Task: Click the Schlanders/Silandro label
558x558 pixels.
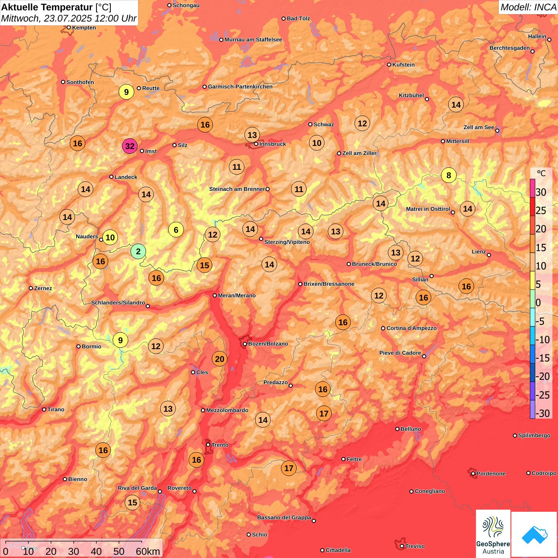Action: pyautogui.click(x=118, y=303)
